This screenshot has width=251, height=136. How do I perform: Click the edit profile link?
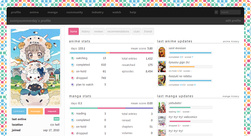point(233,21)
